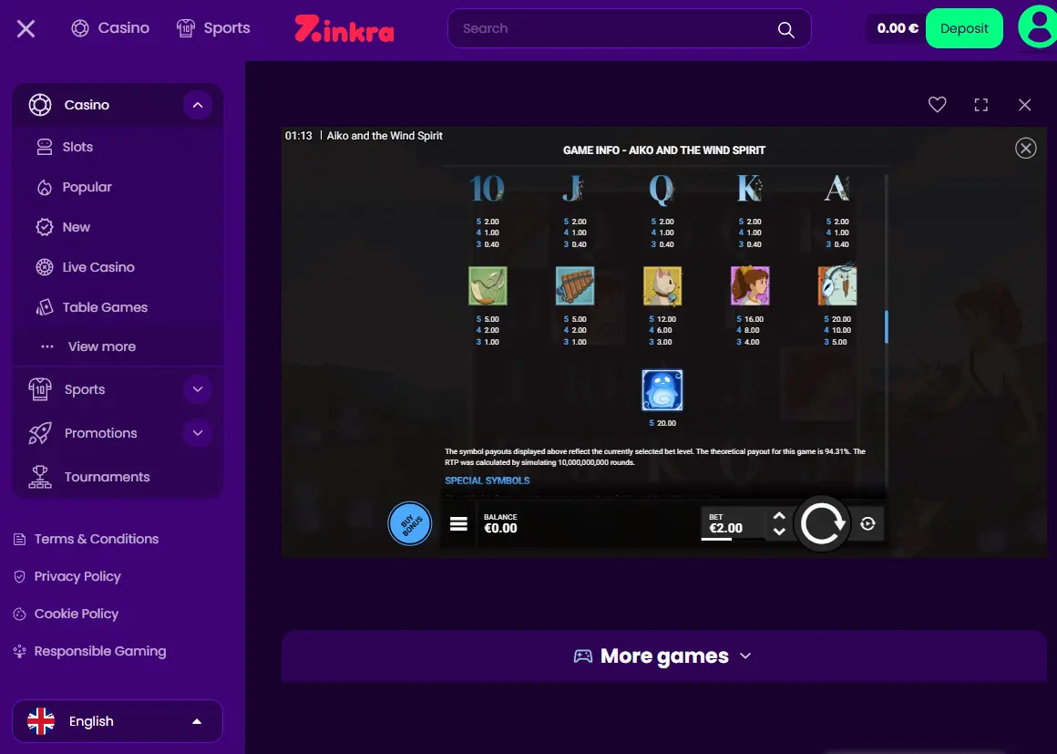
Task: Go to the Zinkra home logo
Action: pyautogui.click(x=344, y=28)
